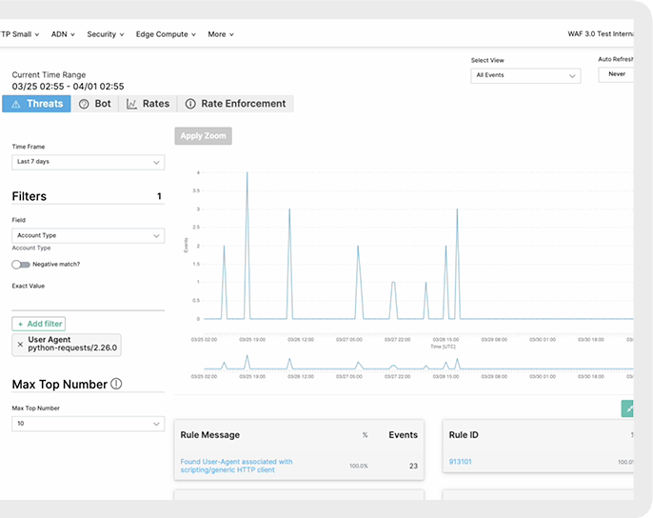Open the Field Account Type dropdown
The width and height of the screenshot is (653, 518).
89,236
